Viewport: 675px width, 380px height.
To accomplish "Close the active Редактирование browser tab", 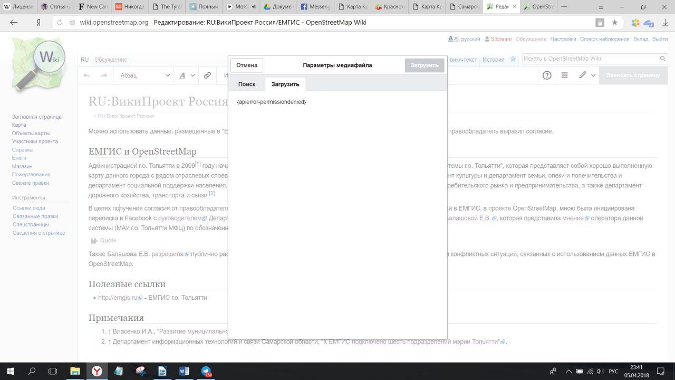I will (514, 7).
